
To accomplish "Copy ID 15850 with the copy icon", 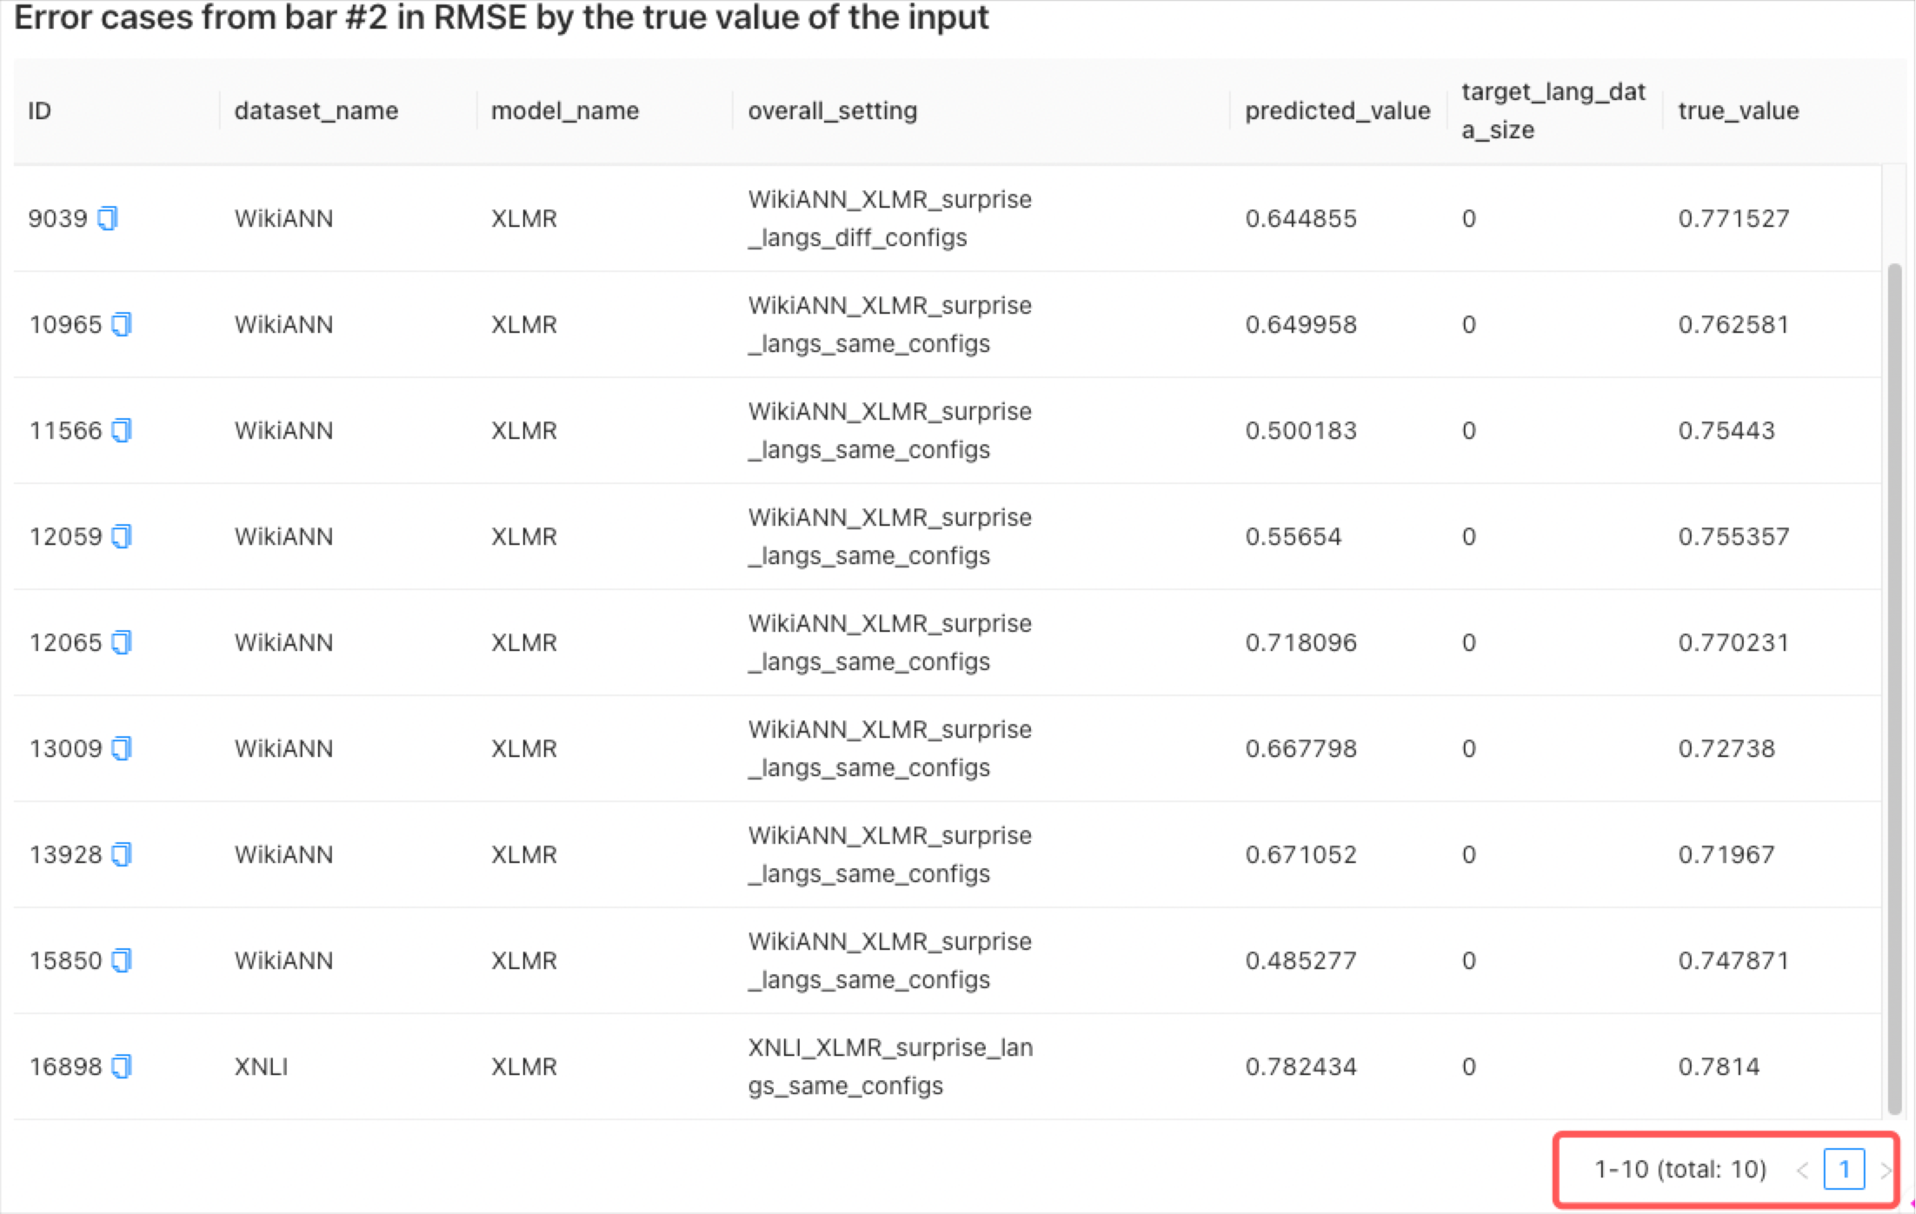I will coord(123,960).
